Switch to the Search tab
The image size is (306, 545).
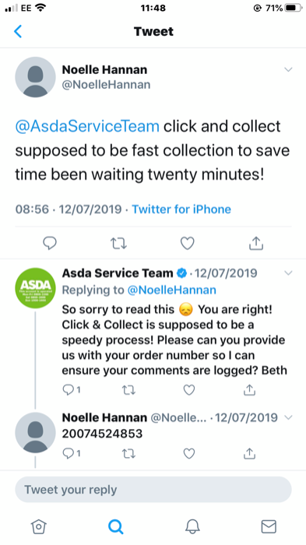click(115, 526)
